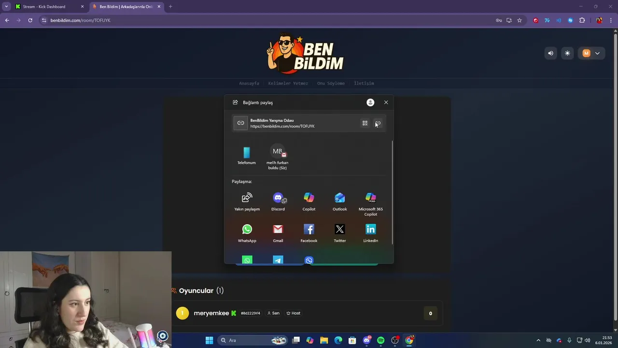Select the #0d2229f4 player tag
618x348 pixels.
(251, 313)
